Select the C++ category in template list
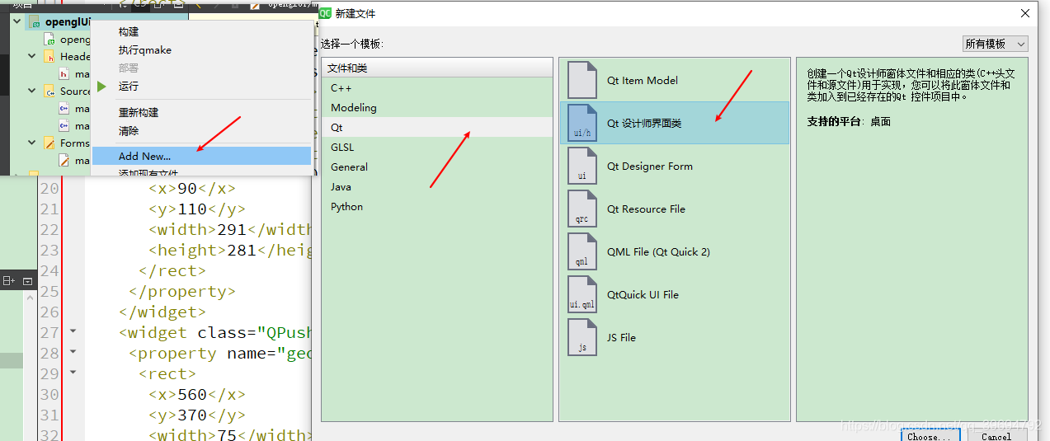 (437, 87)
